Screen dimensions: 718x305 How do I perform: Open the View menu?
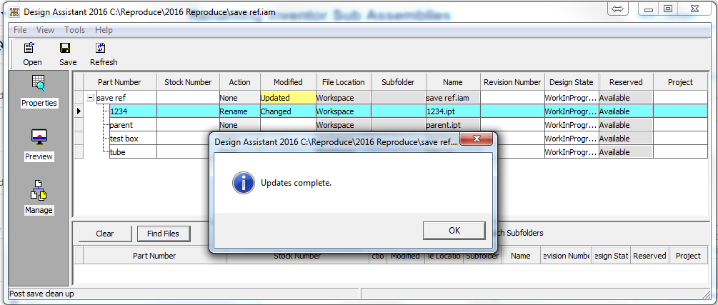[45, 30]
